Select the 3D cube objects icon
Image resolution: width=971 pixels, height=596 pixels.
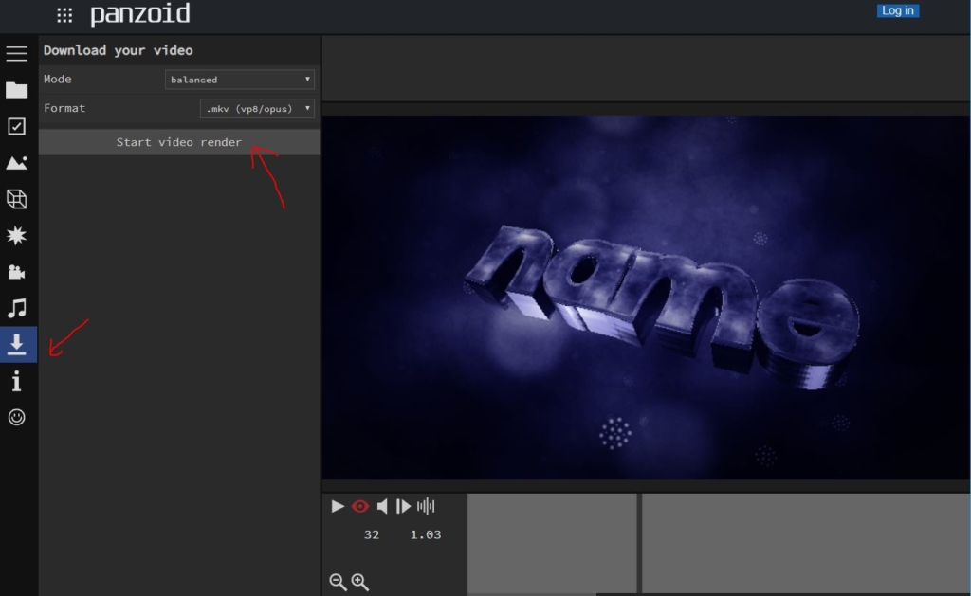click(x=17, y=199)
